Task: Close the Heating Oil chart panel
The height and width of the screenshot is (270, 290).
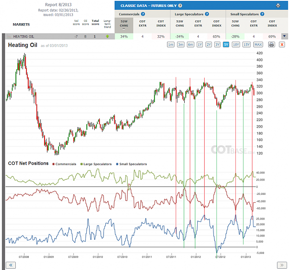Action: tap(282, 45)
